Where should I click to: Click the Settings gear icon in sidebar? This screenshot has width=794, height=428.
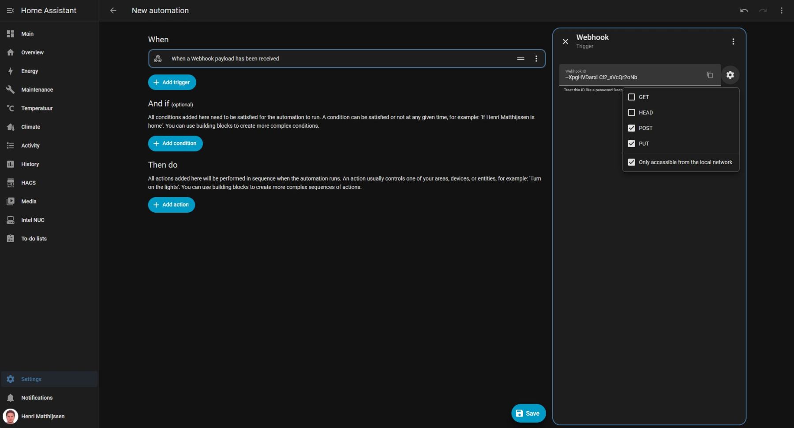pyautogui.click(x=11, y=379)
